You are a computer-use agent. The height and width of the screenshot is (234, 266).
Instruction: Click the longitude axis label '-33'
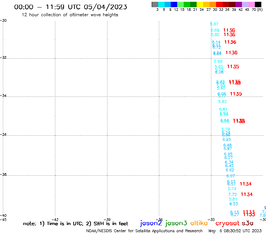[x=211, y=220]
